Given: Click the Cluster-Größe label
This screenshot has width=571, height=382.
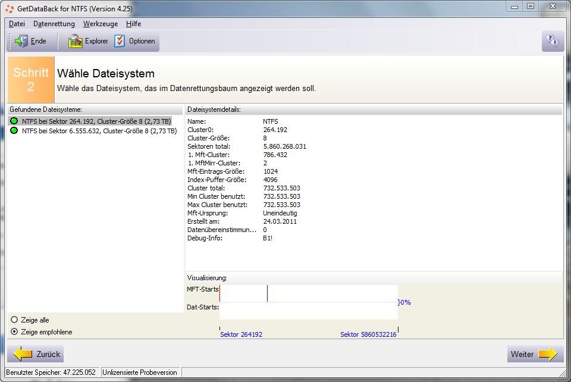Looking at the screenshot, I should coord(209,138).
